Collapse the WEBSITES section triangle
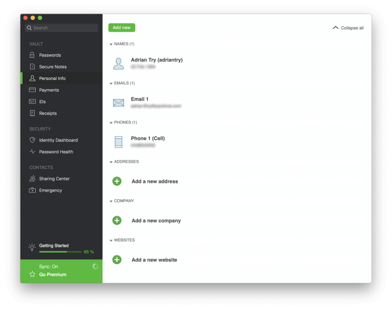The height and width of the screenshot is (310, 392). point(111,240)
